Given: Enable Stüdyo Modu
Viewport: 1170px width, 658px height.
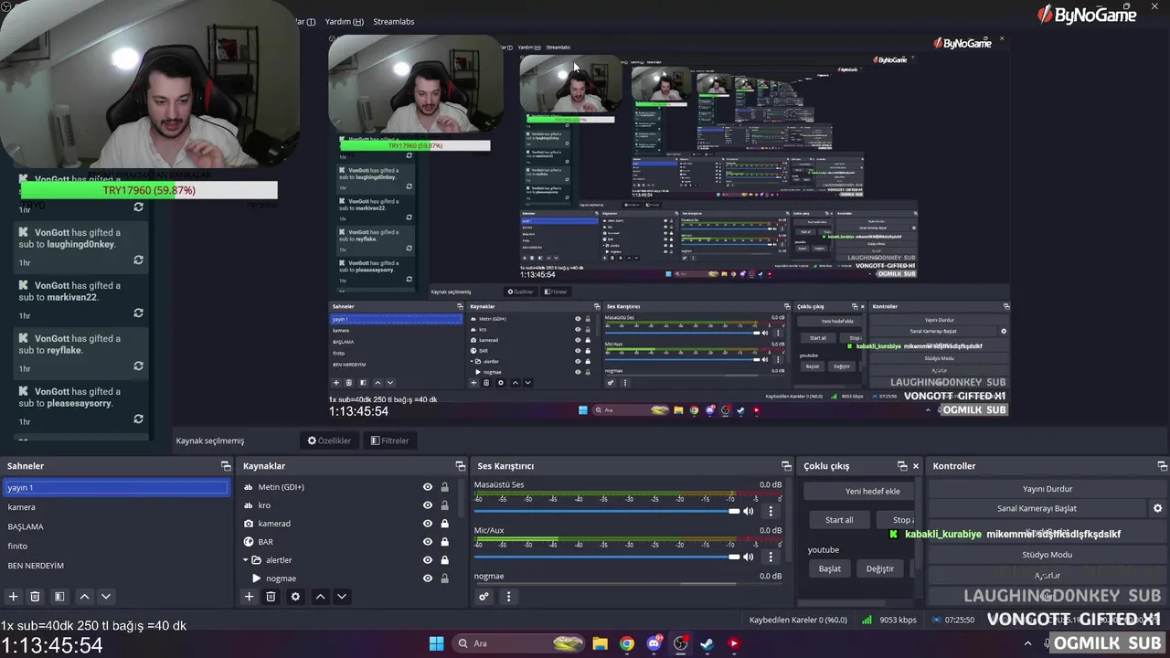Looking at the screenshot, I should tap(1048, 555).
